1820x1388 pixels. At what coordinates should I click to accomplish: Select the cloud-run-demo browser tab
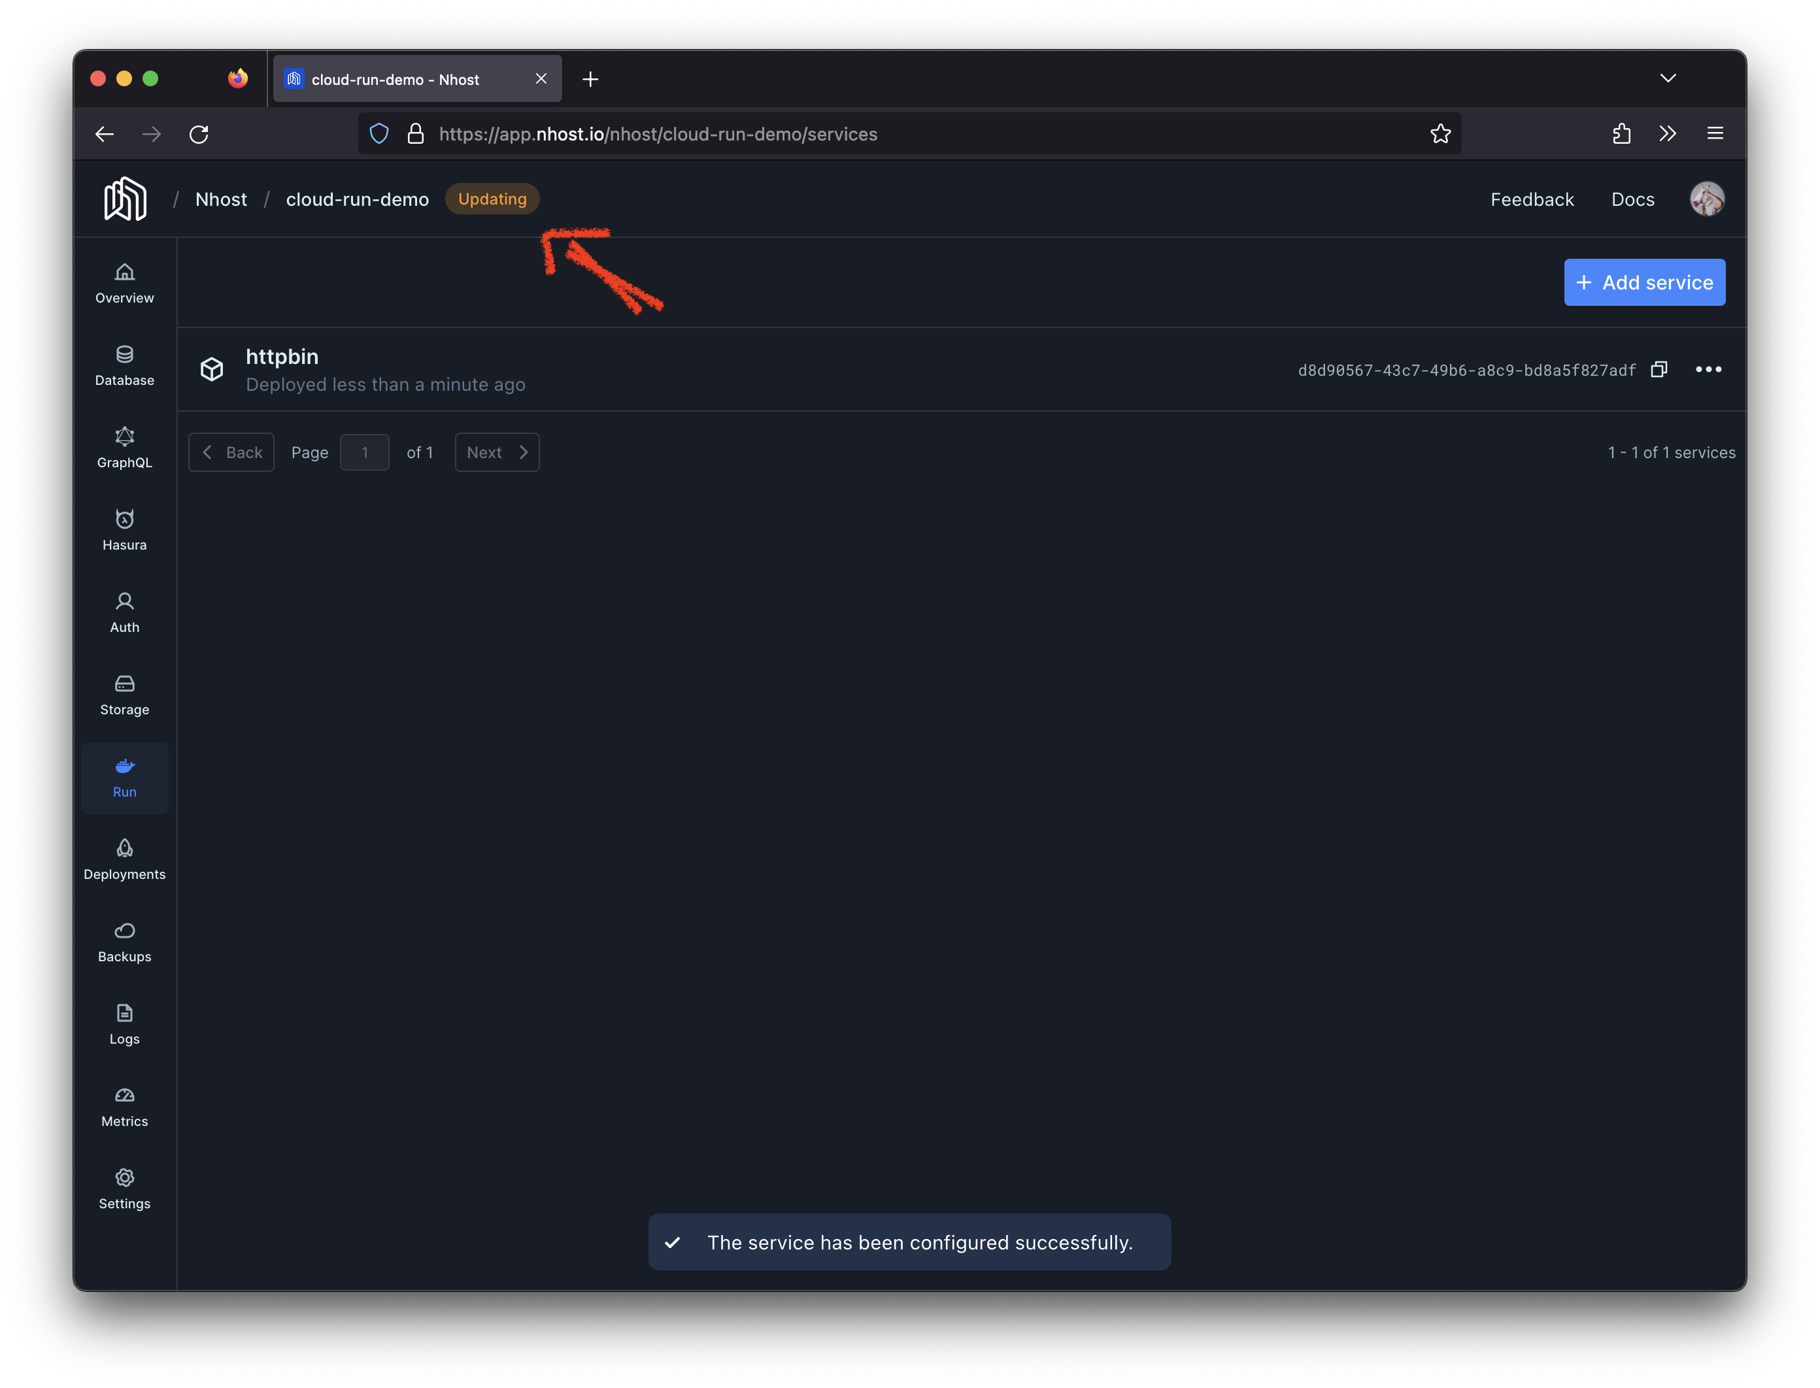(x=405, y=79)
